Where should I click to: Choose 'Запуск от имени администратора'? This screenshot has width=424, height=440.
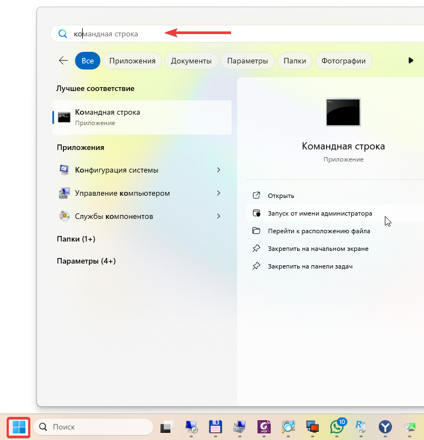click(335, 213)
